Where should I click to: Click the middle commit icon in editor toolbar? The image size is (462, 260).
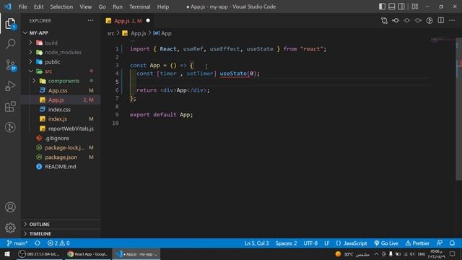[407, 21]
